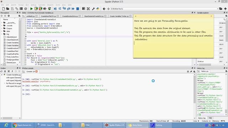Go back to the previous cursor position
Viewport: 228px width, 128px height.
[x=104, y=9]
